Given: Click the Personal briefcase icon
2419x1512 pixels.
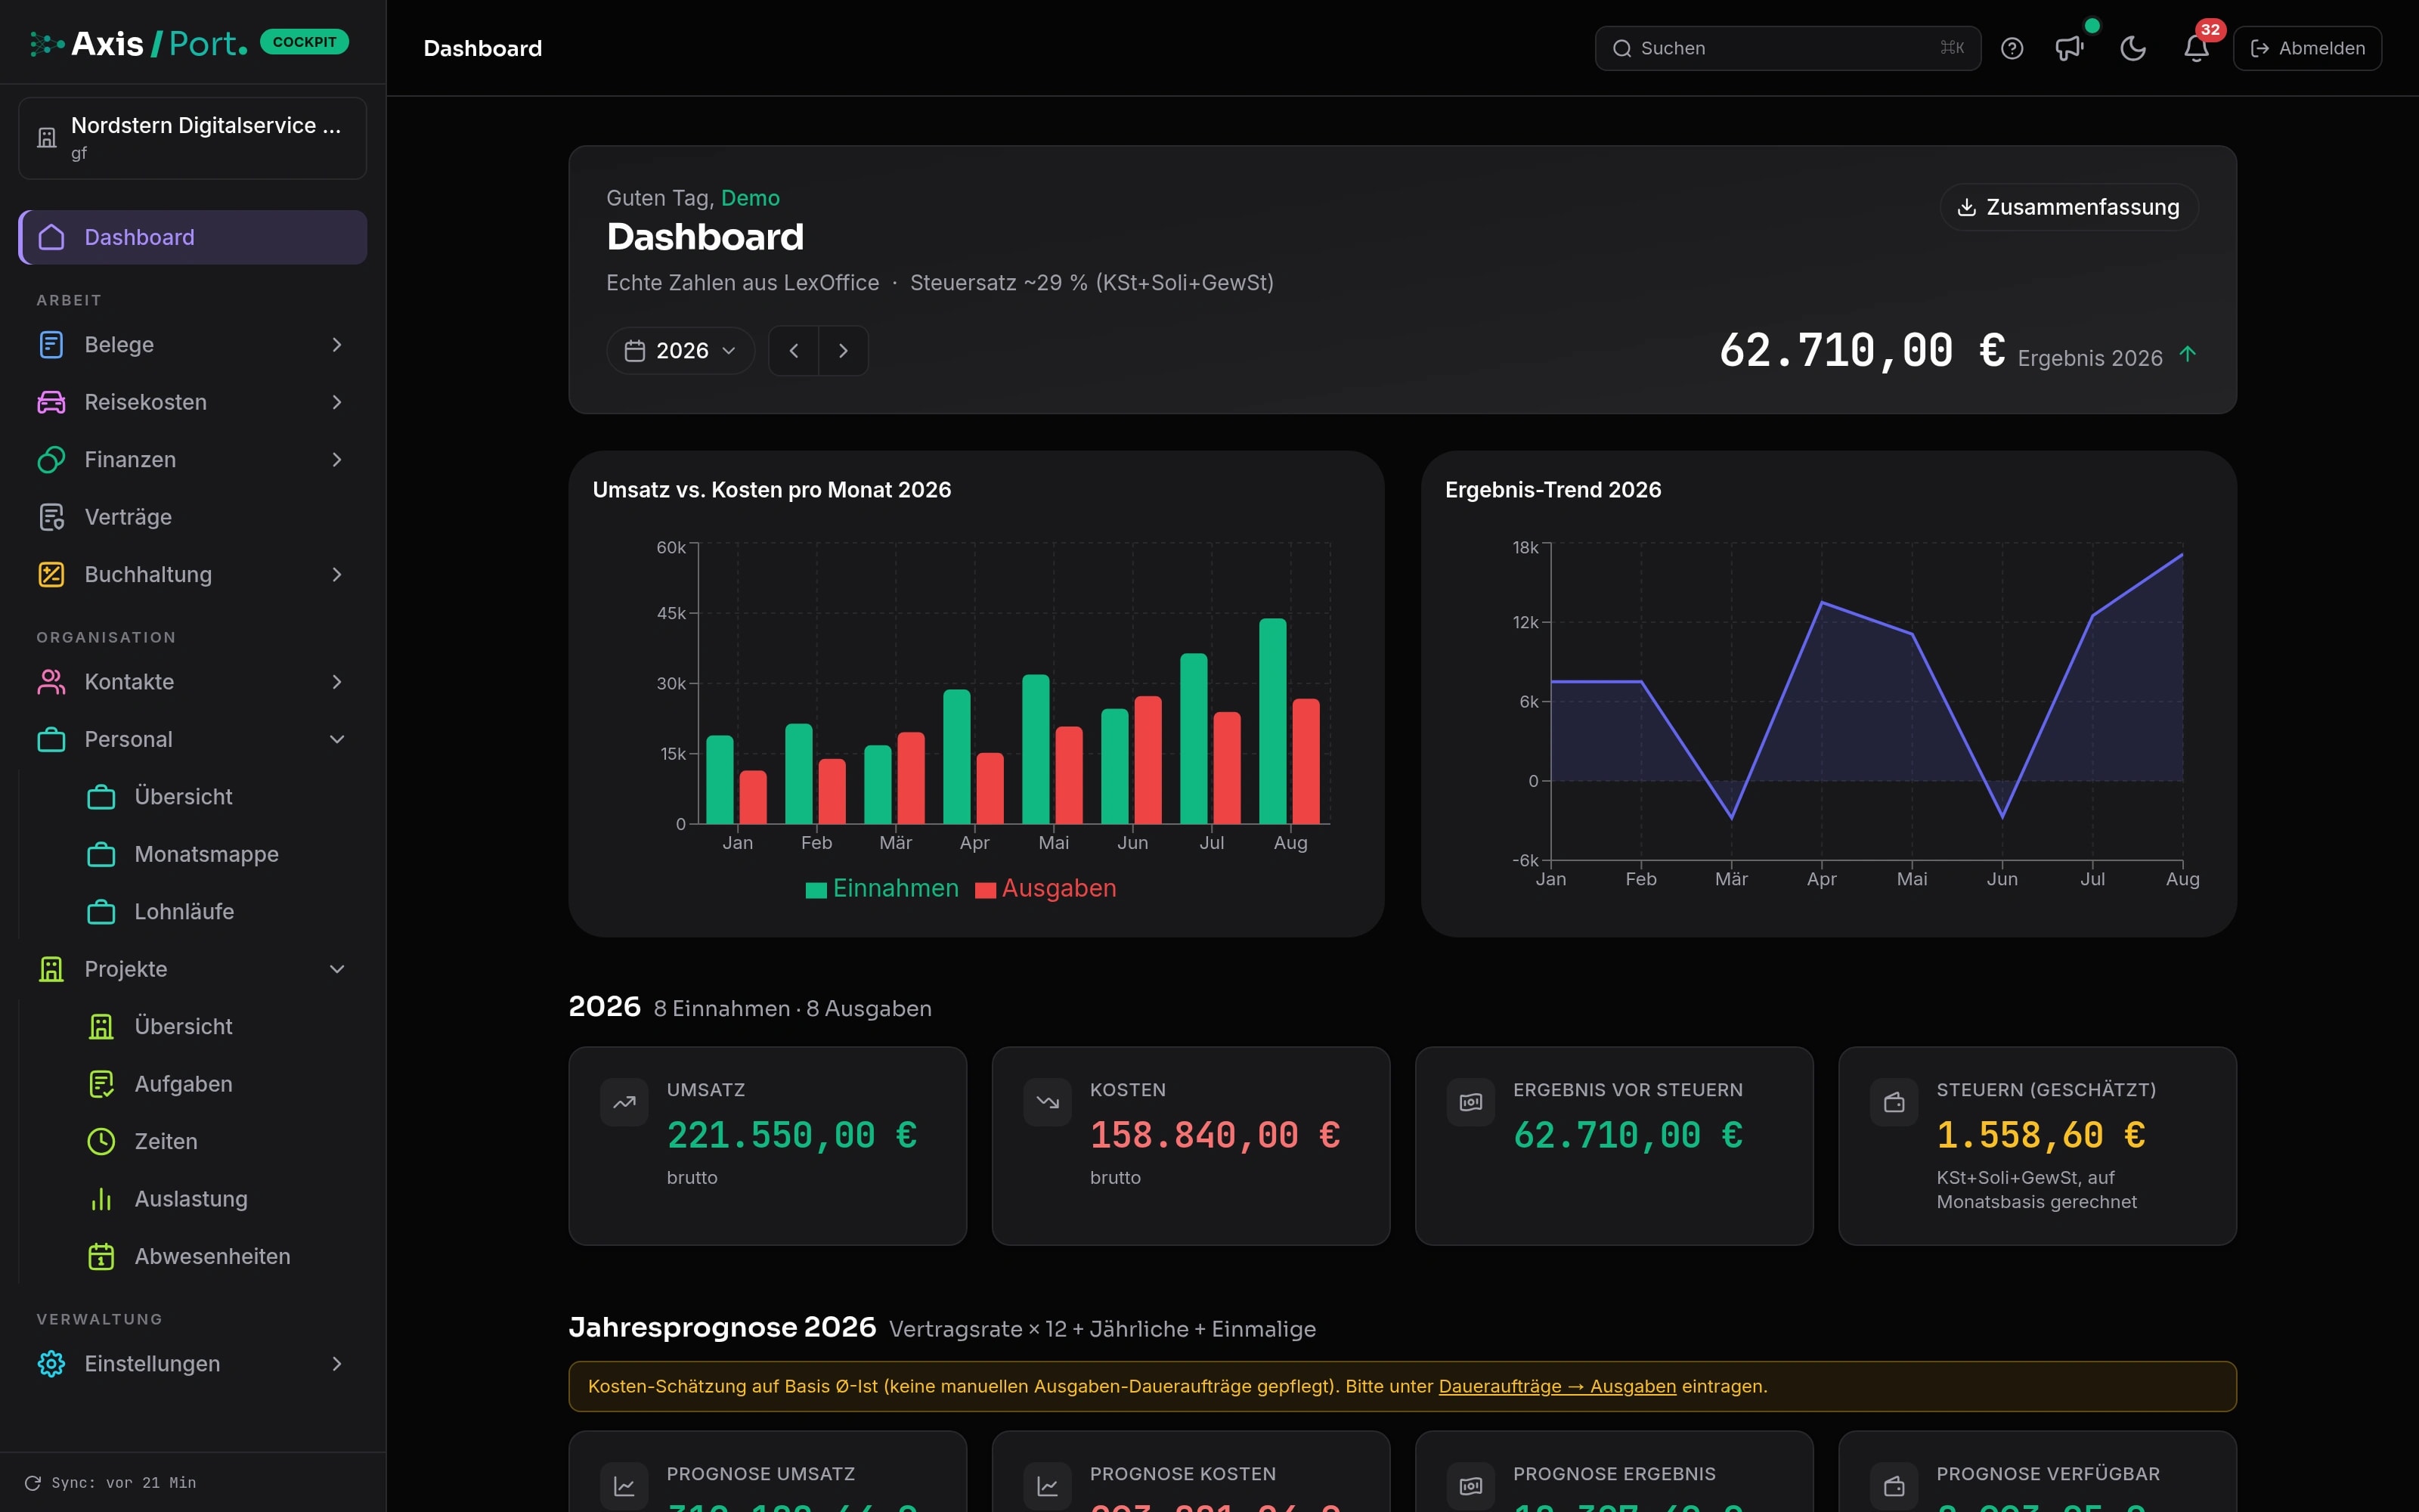Looking at the screenshot, I should click(x=51, y=740).
